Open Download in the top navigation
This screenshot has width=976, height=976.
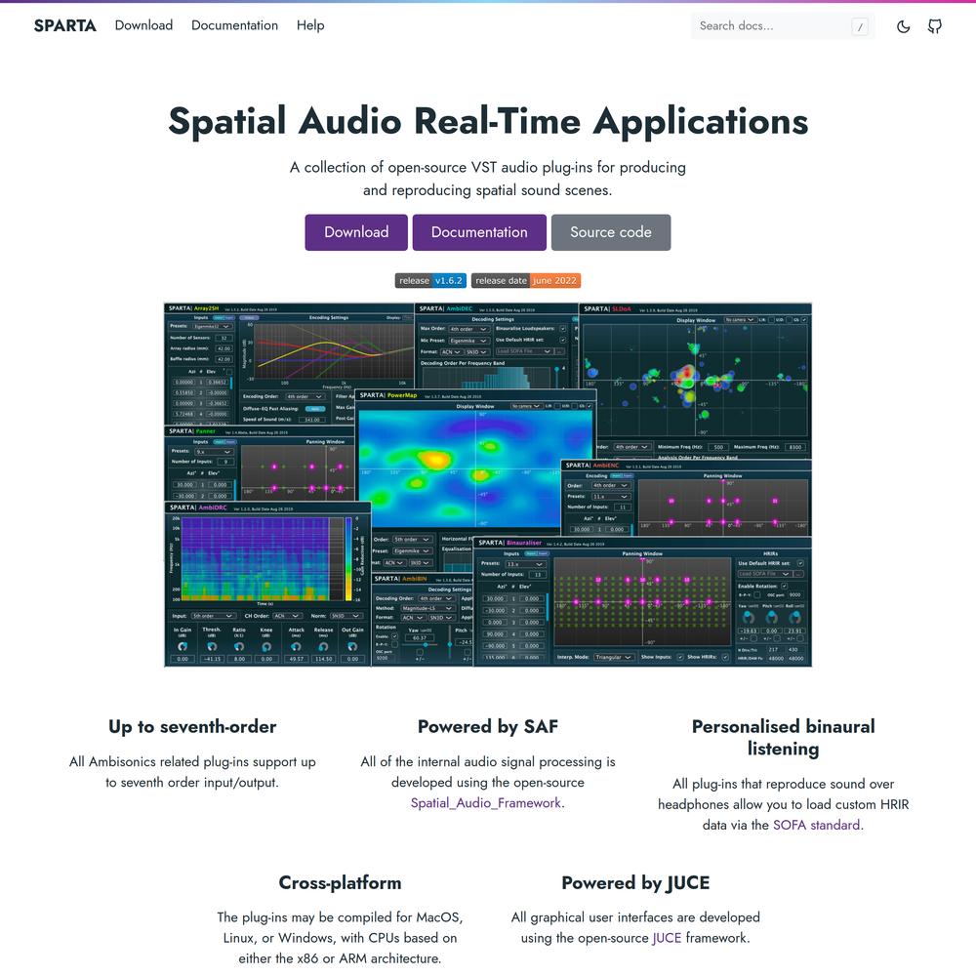point(143,25)
